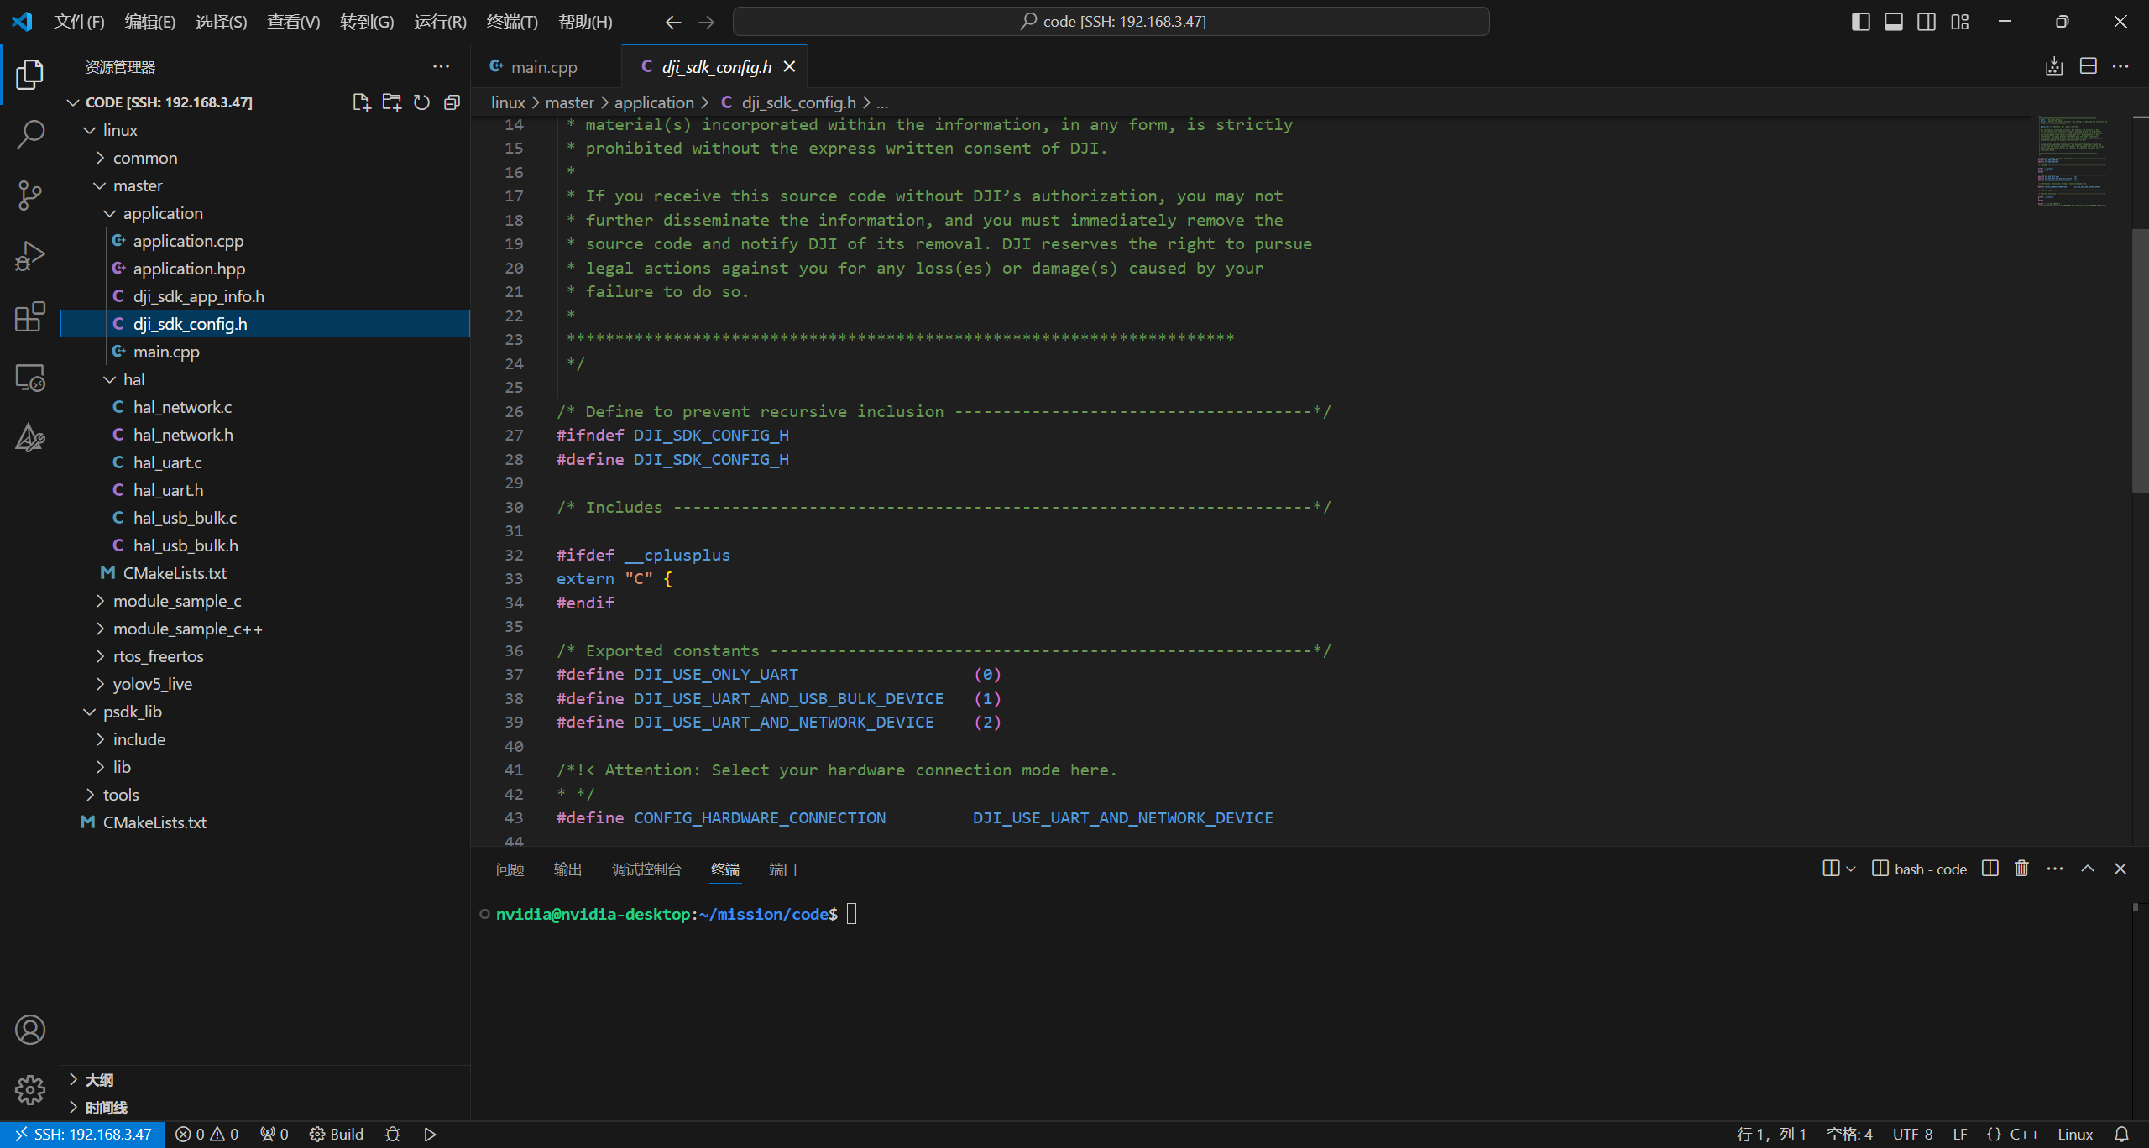The width and height of the screenshot is (2149, 1148).
Task: Open the 编辑(E) menu
Action: pos(149,22)
